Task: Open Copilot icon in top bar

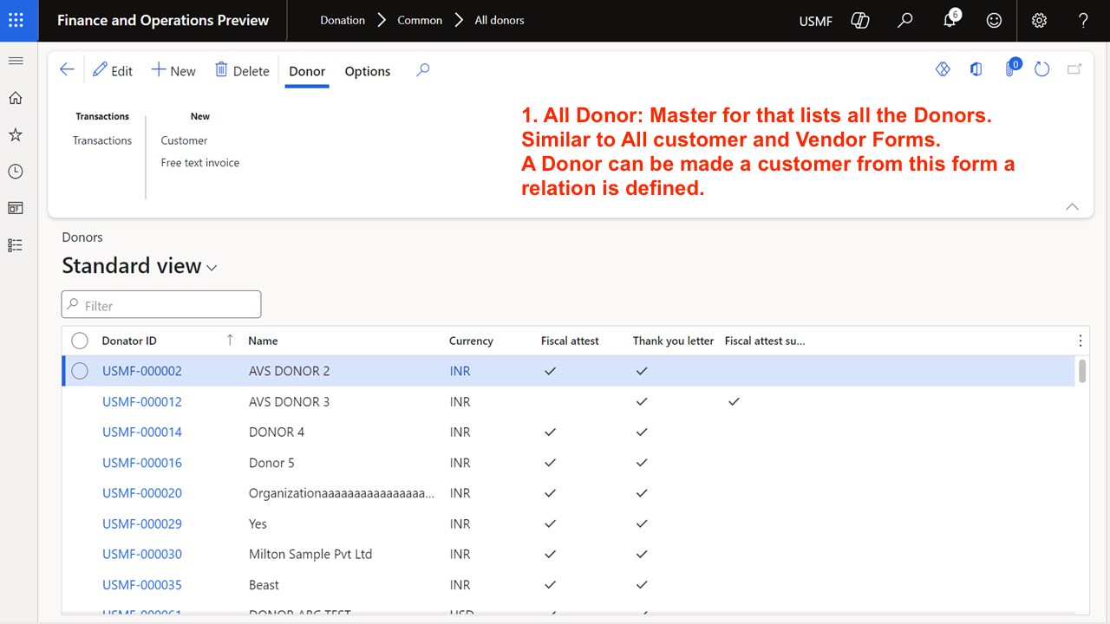Action: (x=860, y=20)
